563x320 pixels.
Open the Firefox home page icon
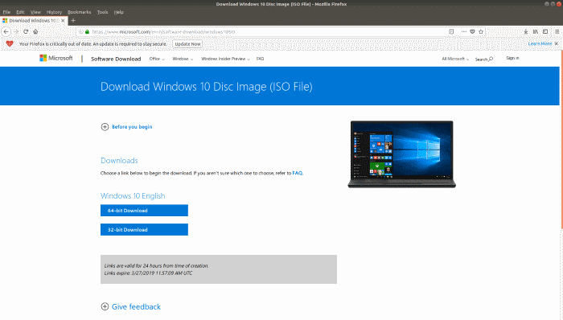(x=35, y=31)
